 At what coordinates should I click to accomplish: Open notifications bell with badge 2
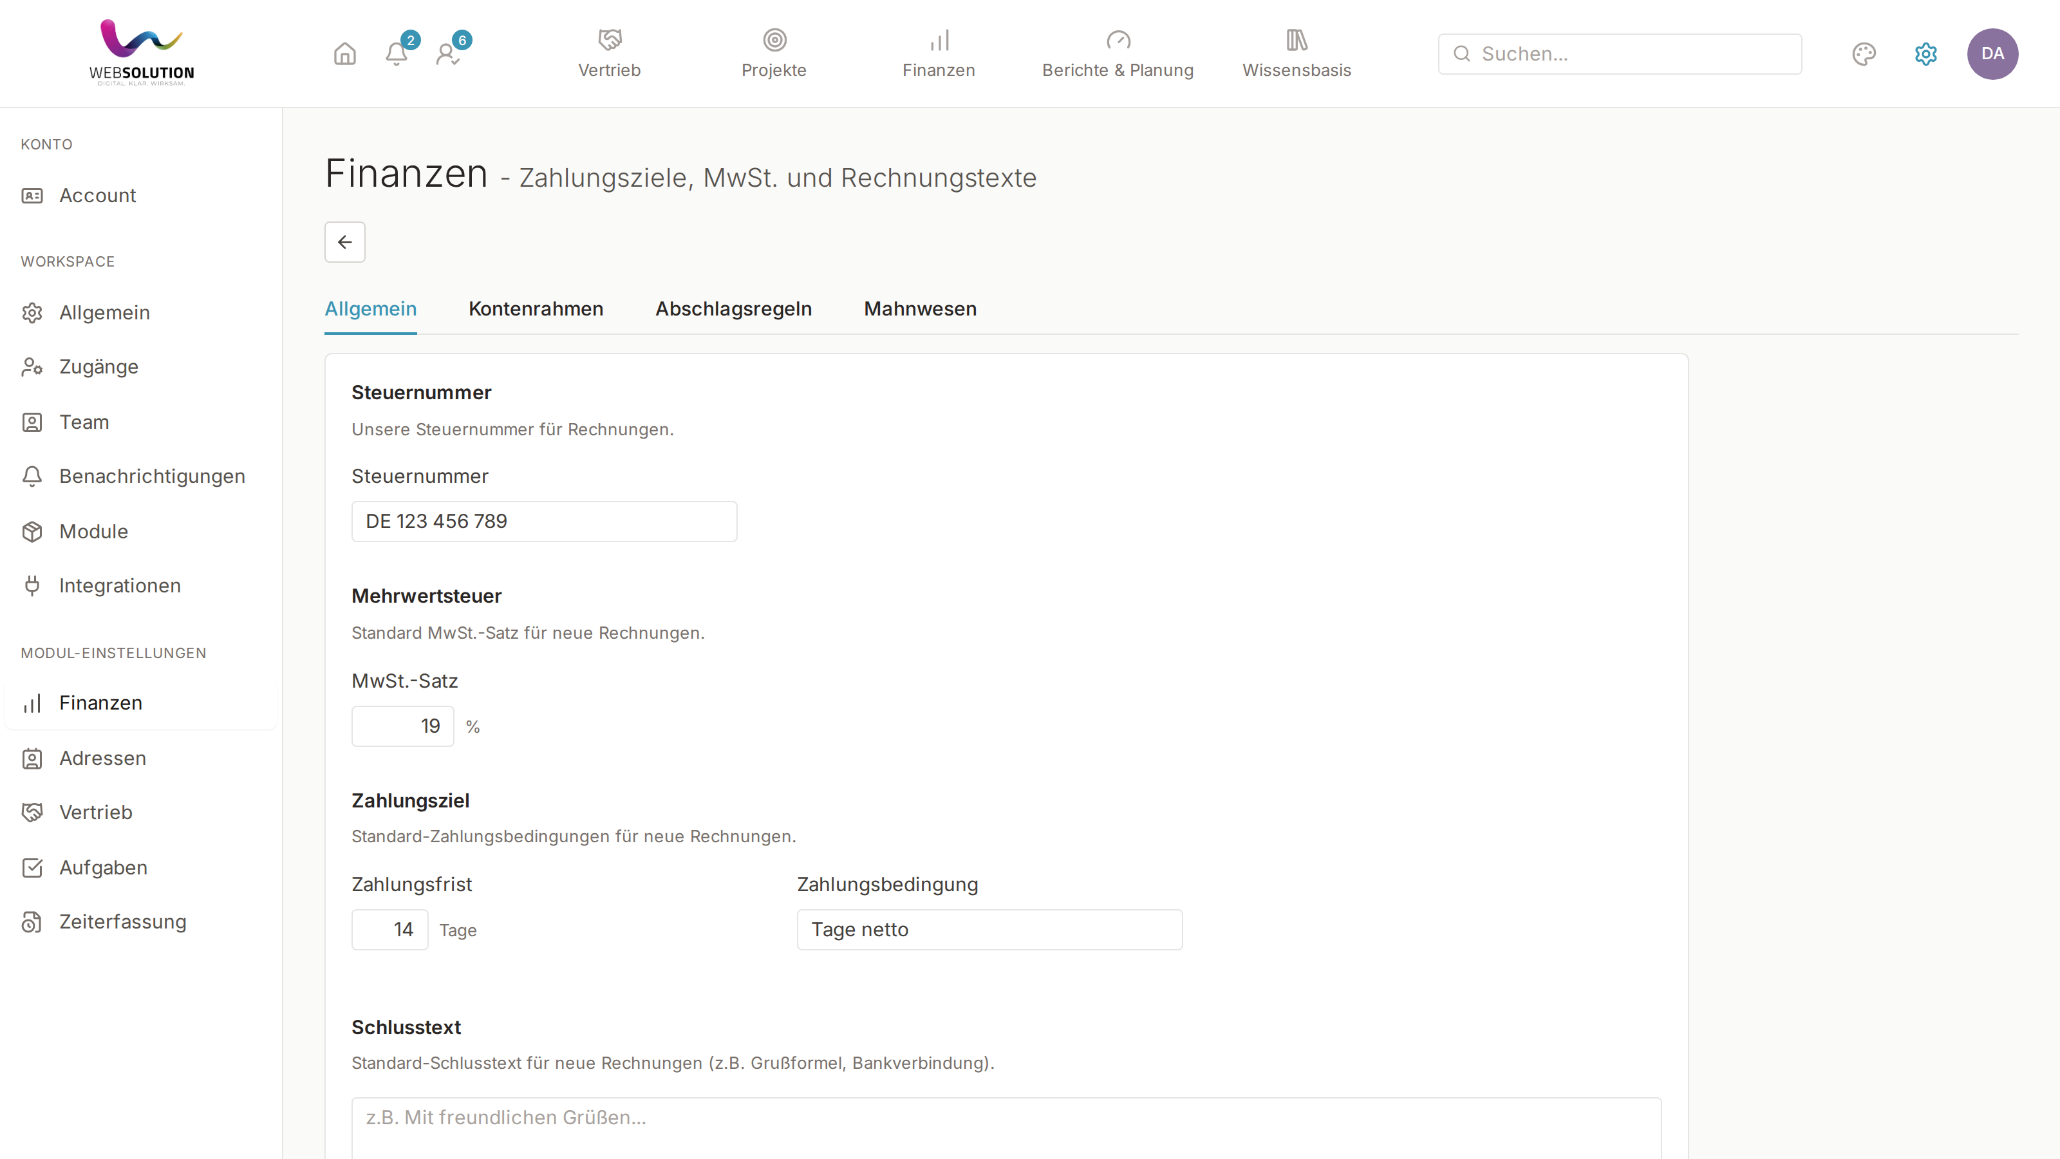coord(397,53)
